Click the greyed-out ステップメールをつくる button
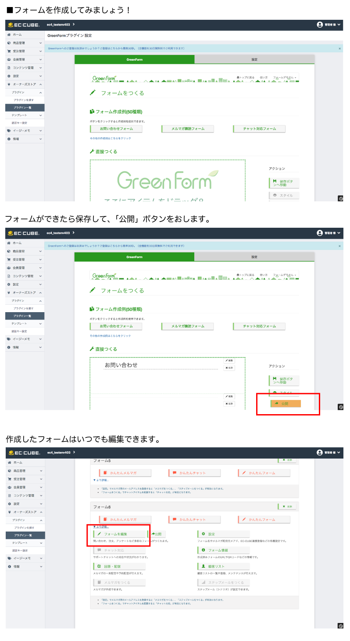This screenshot has width=350, height=641. [x=223, y=582]
